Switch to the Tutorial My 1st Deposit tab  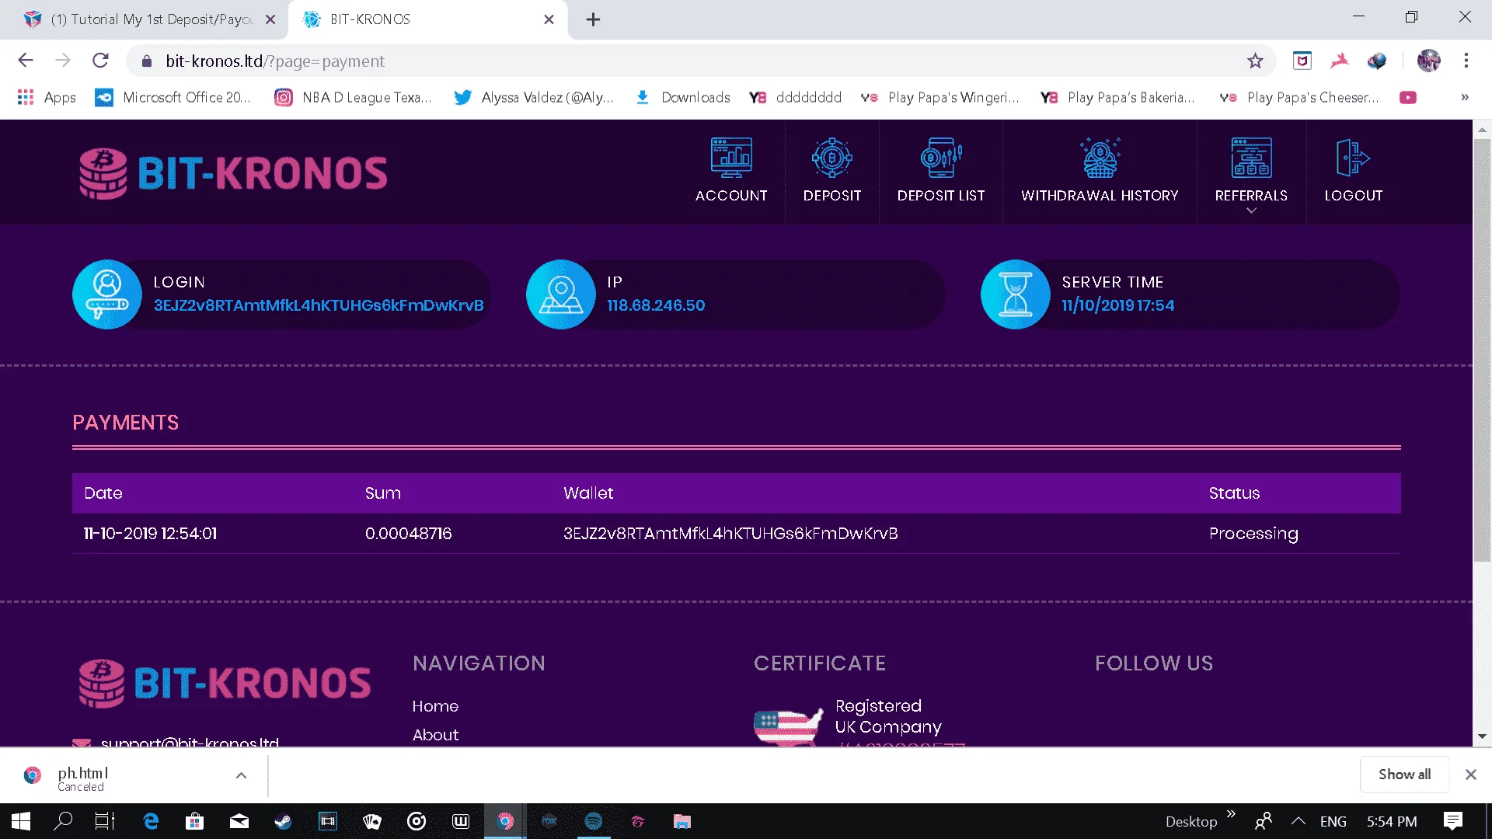pos(144,19)
